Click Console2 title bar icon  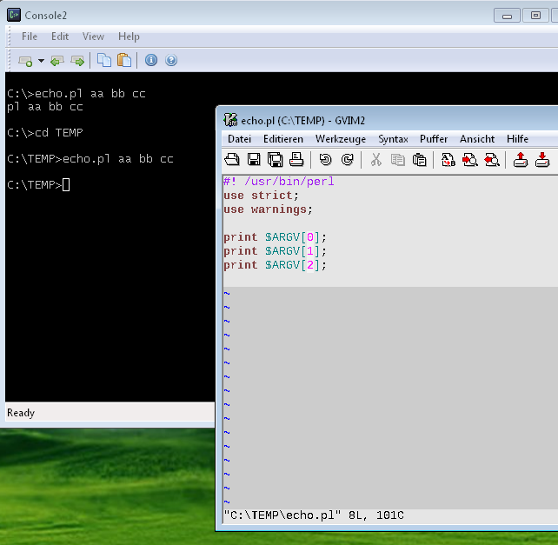(x=14, y=15)
